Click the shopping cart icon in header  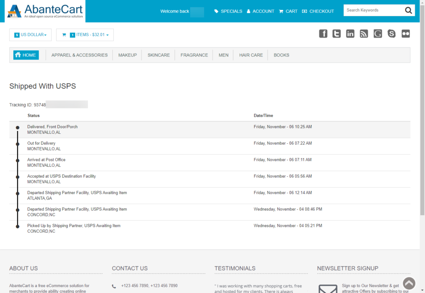point(281,11)
